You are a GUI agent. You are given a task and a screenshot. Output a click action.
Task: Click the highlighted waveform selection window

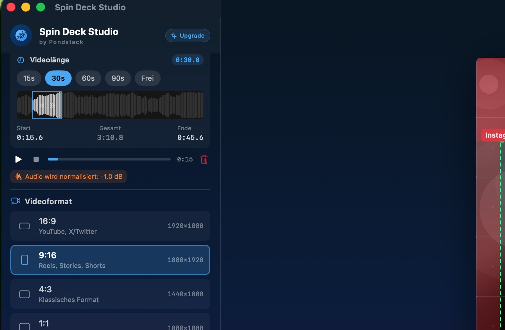tap(47, 105)
